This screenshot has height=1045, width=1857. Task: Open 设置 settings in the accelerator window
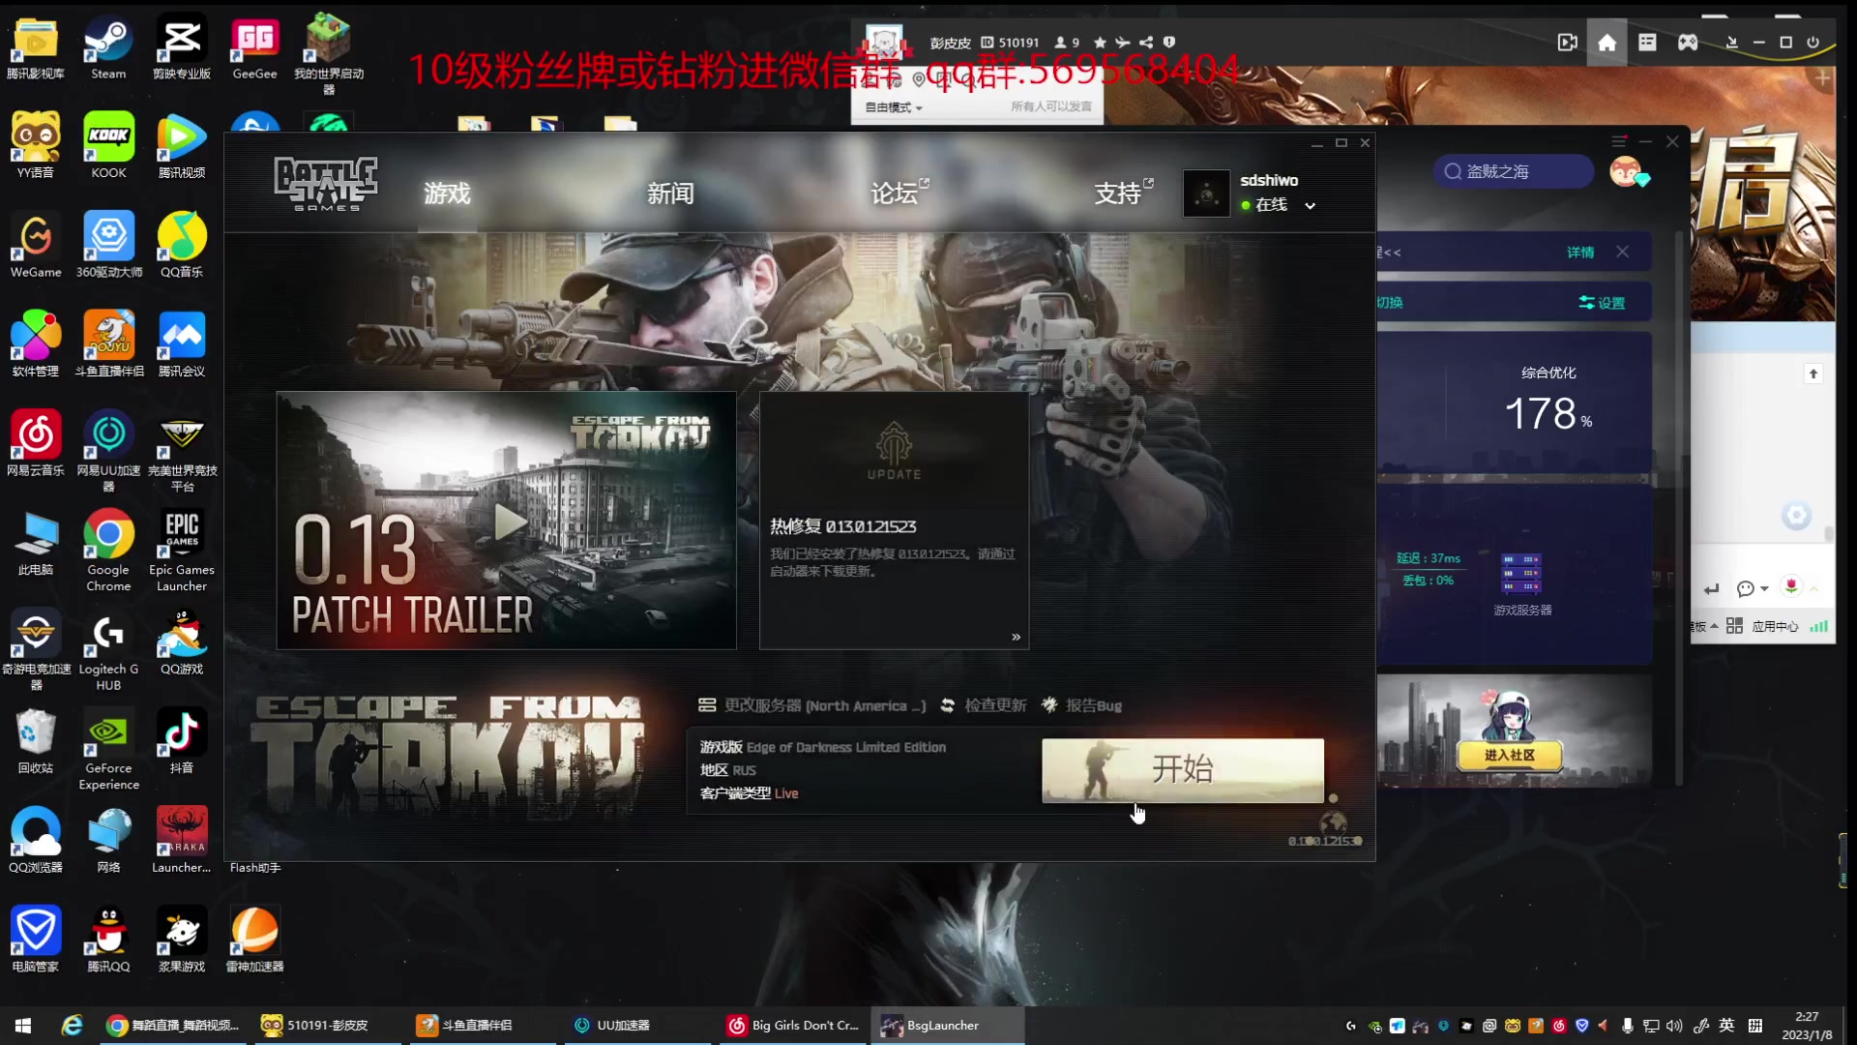coord(1602,303)
